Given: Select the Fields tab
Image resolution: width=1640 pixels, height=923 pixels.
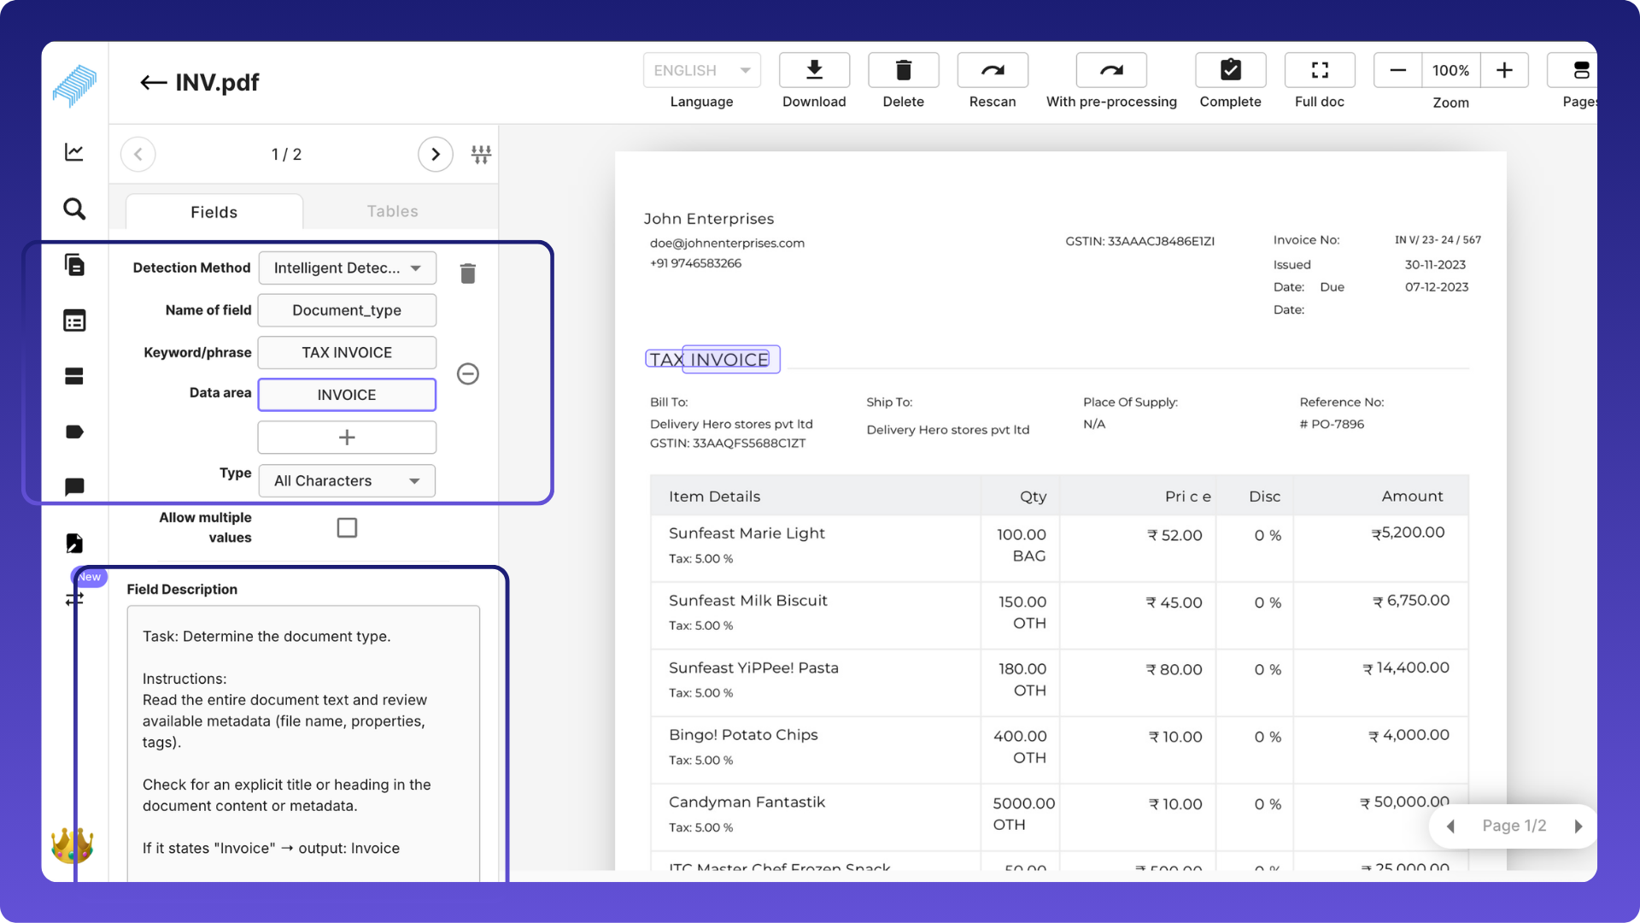Looking at the screenshot, I should [x=214, y=212].
